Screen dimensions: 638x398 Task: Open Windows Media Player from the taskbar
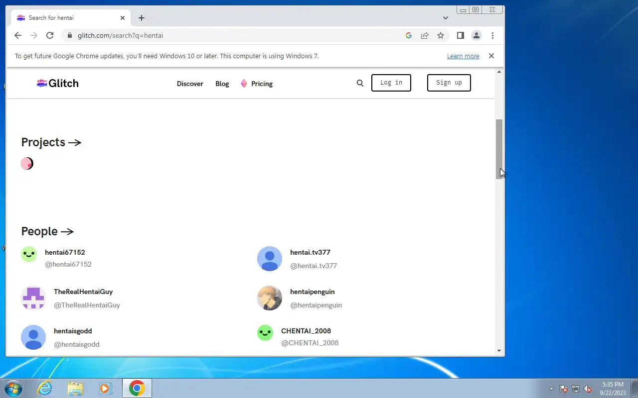(x=106, y=388)
